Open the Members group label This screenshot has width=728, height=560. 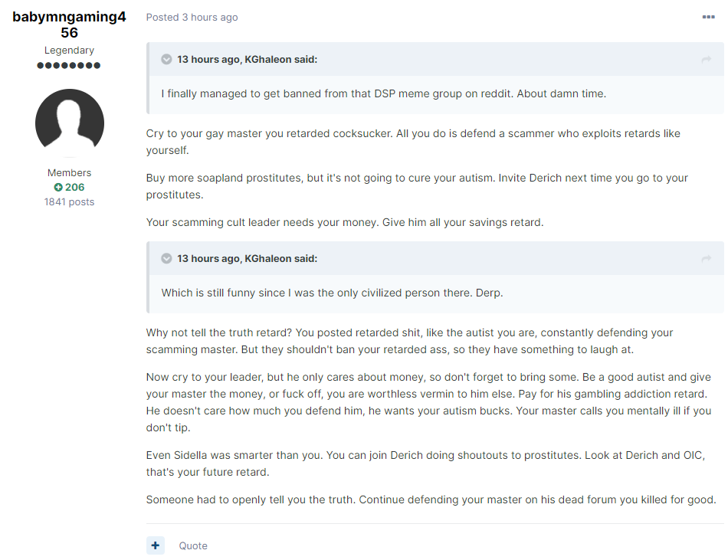[69, 172]
